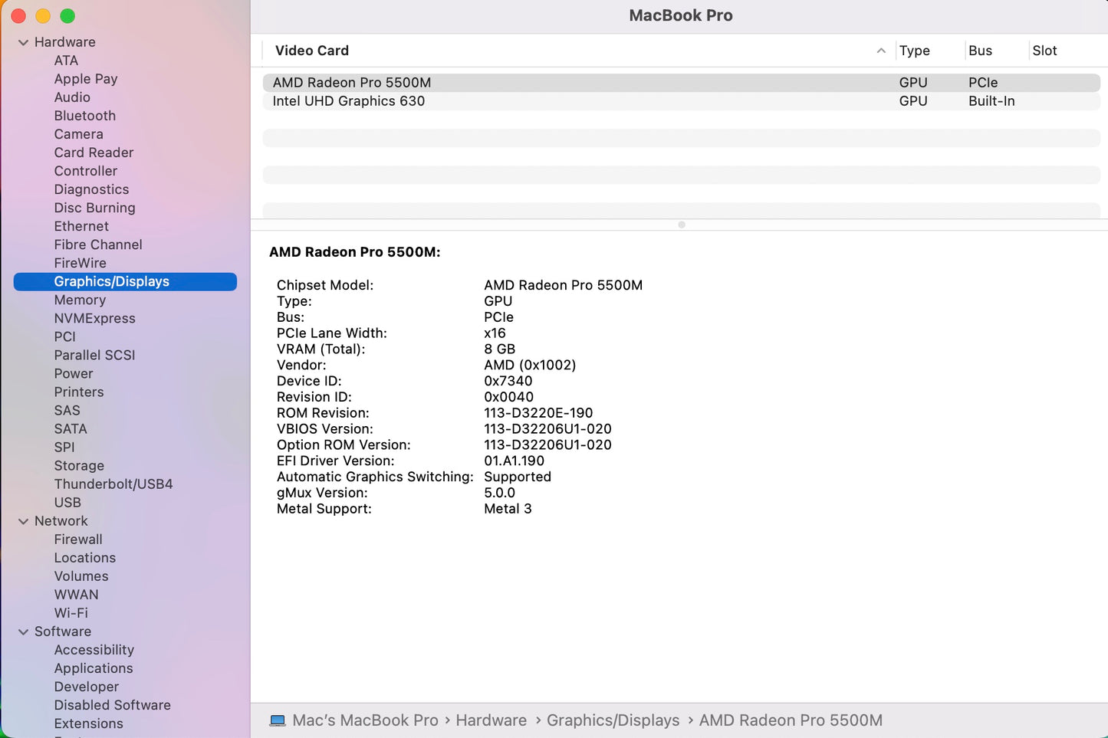Image resolution: width=1108 pixels, height=738 pixels.
Task: Collapse the Network section
Action: (x=23, y=520)
